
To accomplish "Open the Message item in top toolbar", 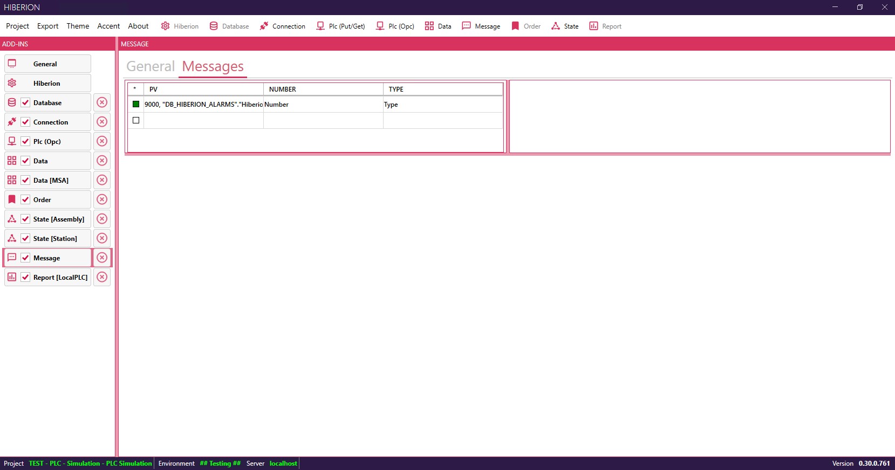I will [x=481, y=26].
